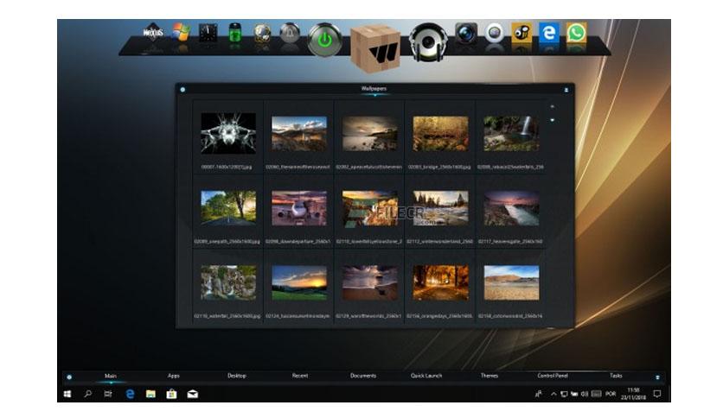Open the yellow music player icon in the dock
The image size is (723, 418).
point(521,33)
